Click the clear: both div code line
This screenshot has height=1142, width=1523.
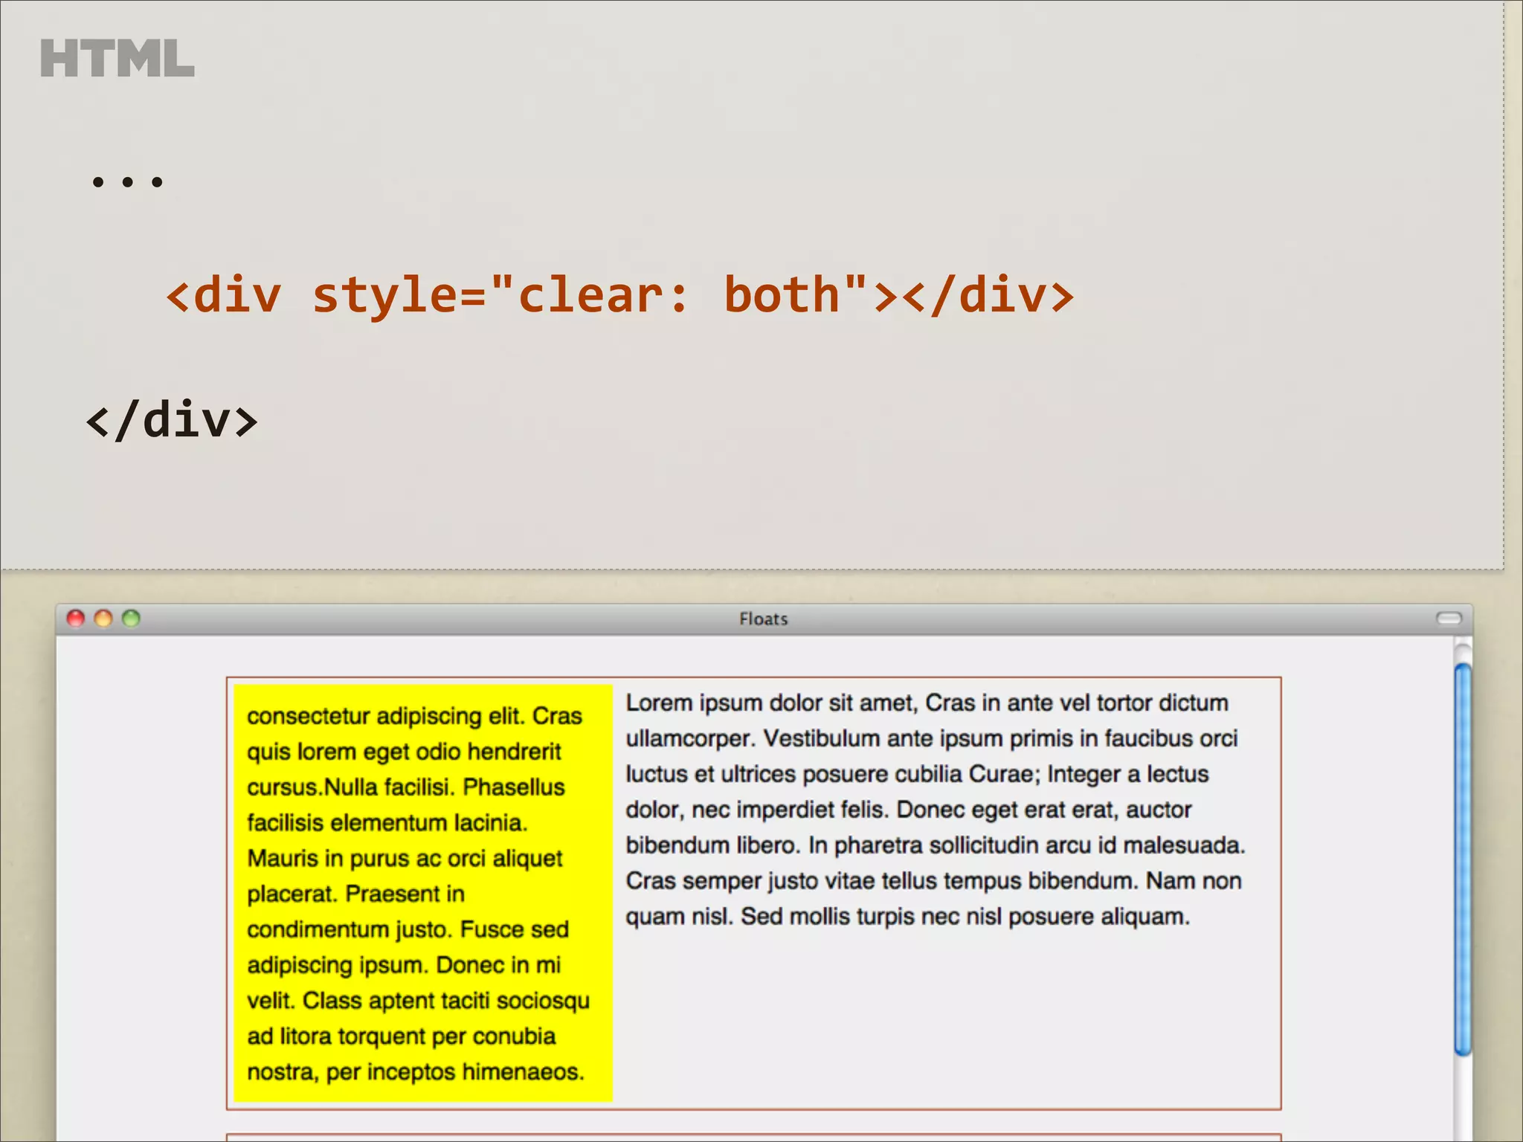[x=620, y=295]
